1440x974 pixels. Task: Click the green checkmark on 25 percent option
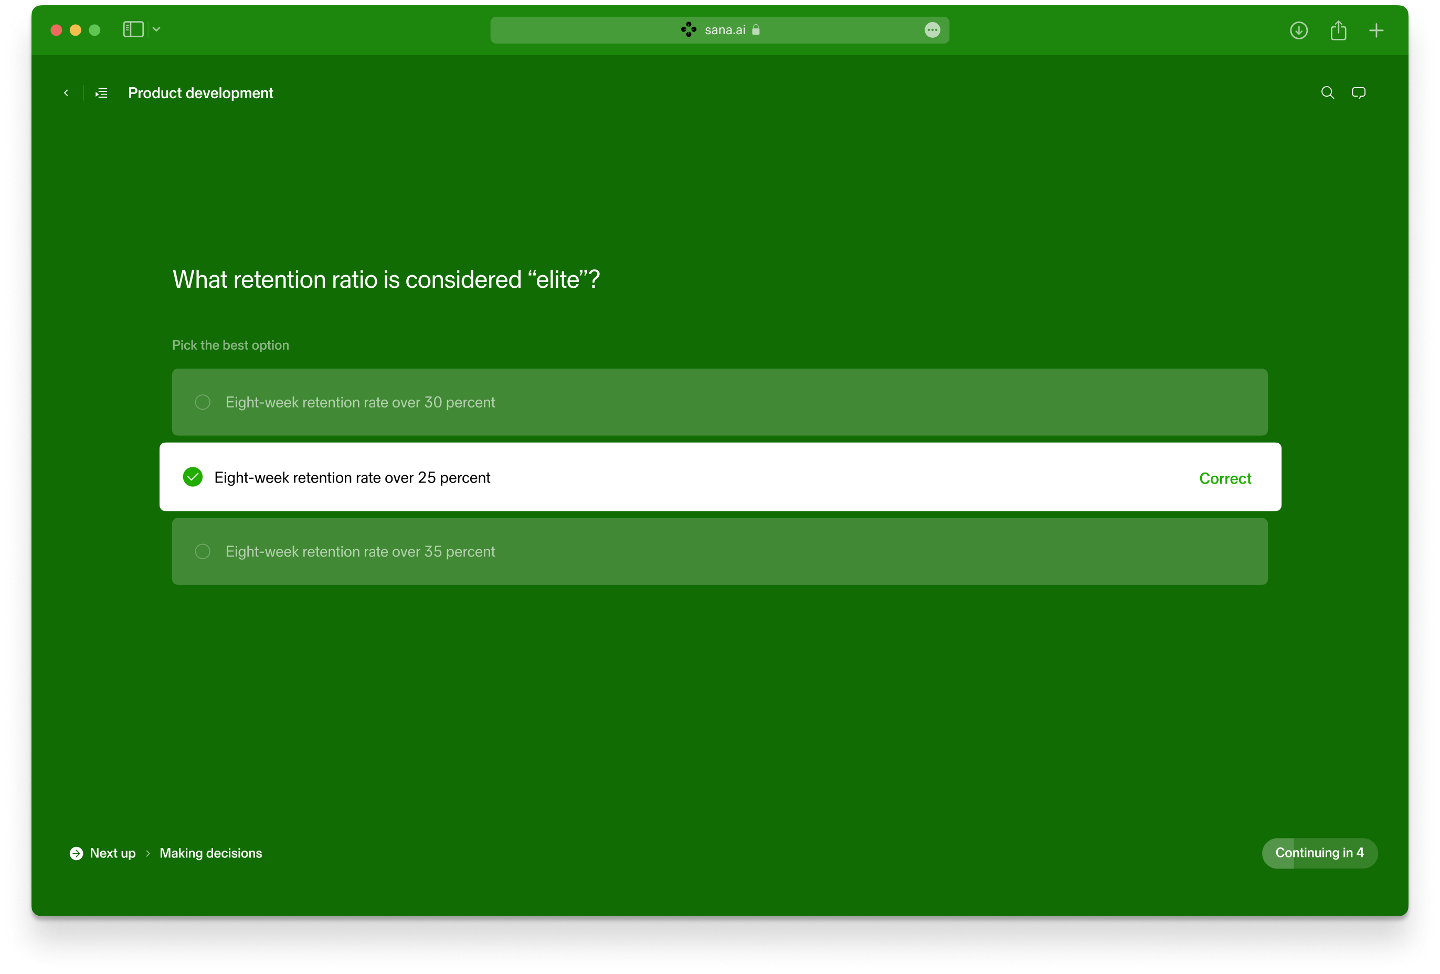click(193, 477)
